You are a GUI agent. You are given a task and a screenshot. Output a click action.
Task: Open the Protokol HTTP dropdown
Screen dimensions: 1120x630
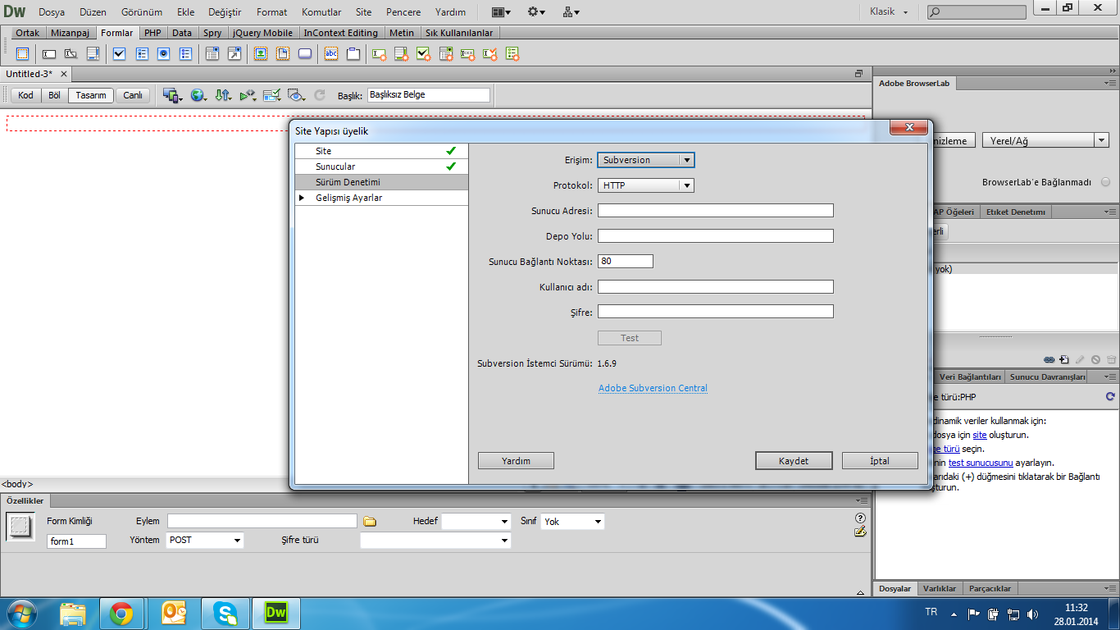click(x=646, y=185)
